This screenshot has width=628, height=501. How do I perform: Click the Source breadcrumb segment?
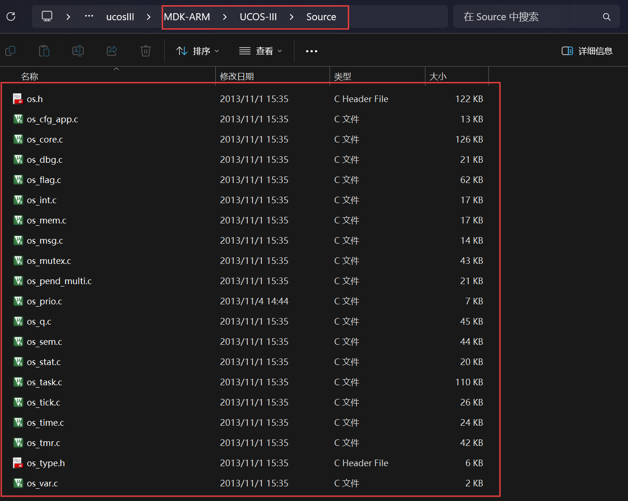click(321, 17)
